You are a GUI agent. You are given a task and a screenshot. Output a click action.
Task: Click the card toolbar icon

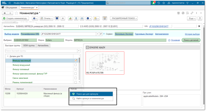pyautogui.click(x=82, y=18)
